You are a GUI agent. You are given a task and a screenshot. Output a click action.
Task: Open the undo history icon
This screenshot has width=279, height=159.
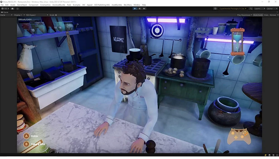[x=215, y=9]
